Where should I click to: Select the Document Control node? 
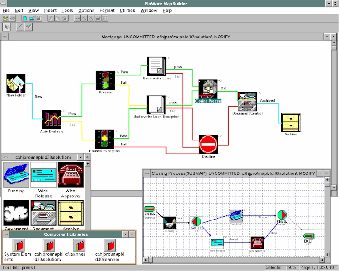[x=248, y=102]
